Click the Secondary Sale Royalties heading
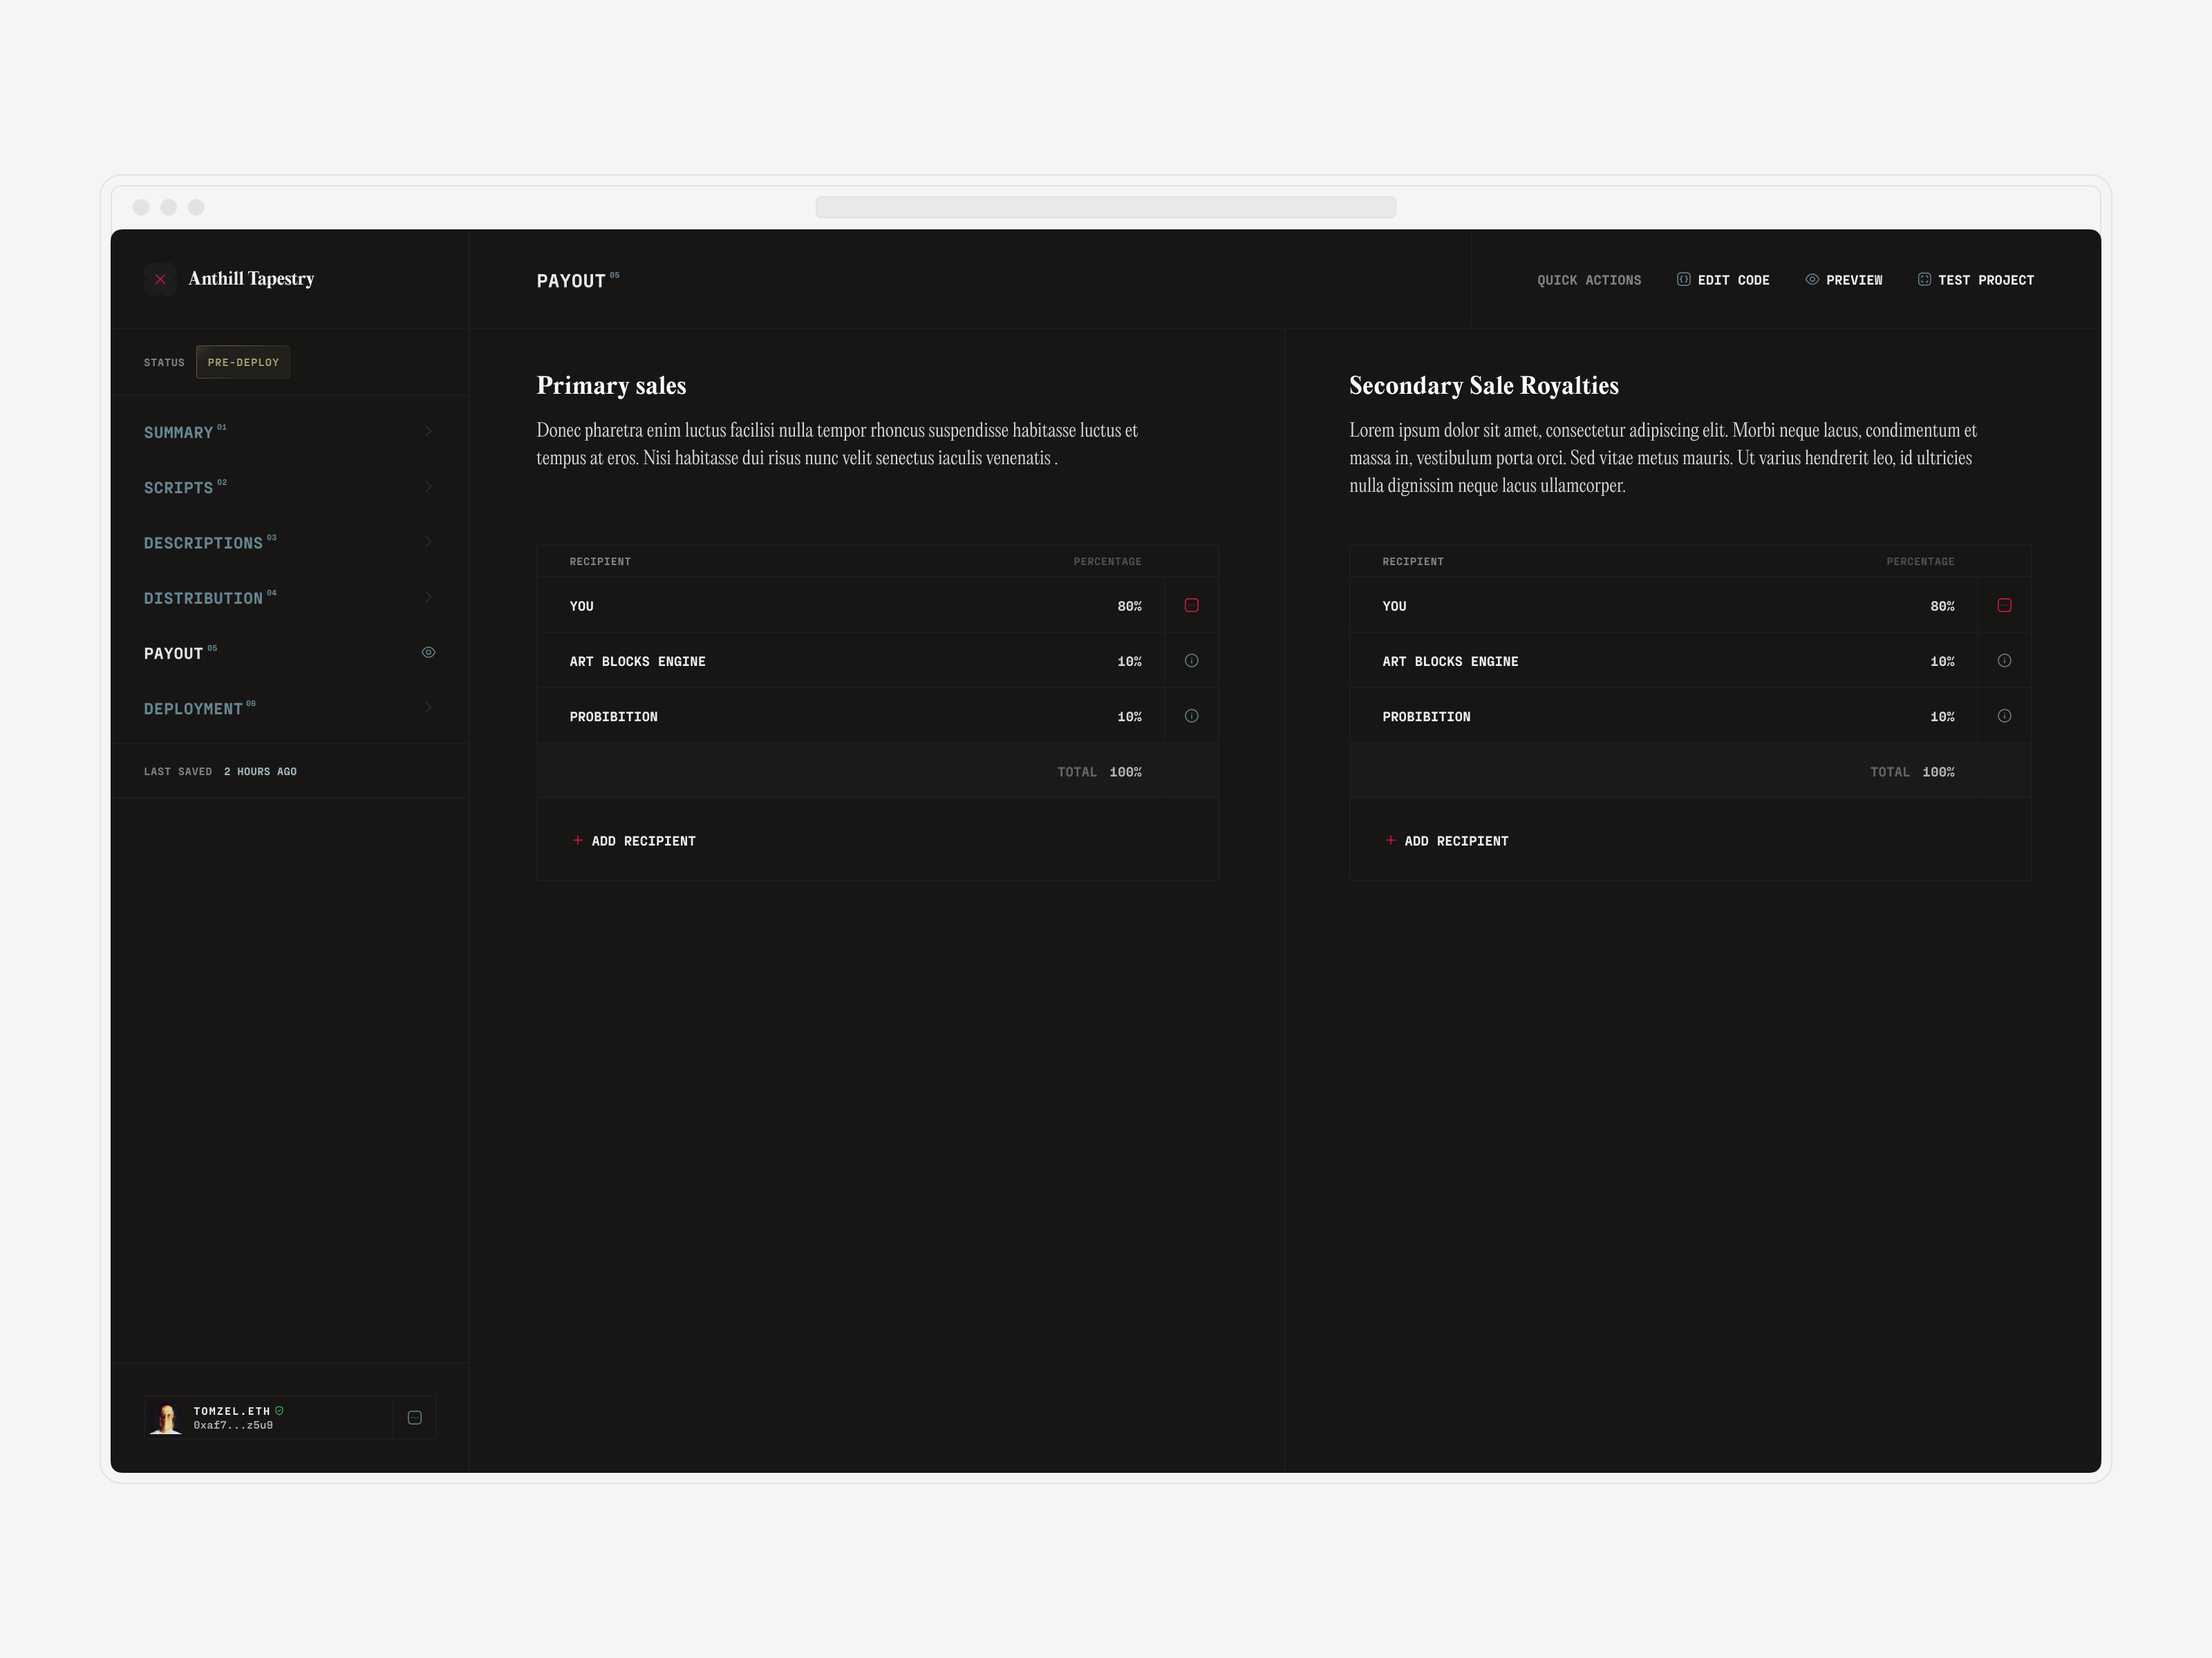This screenshot has width=2212, height=1658. (x=1484, y=385)
